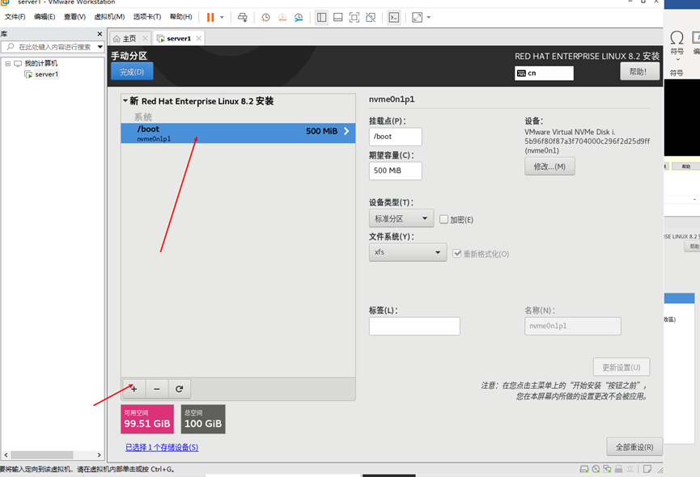The width and height of the screenshot is (700, 477).
Task: Open the 虚拟机(M) menu
Action: tap(109, 17)
